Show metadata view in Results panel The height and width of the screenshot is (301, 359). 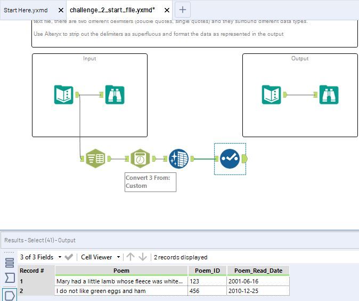click(10, 263)
